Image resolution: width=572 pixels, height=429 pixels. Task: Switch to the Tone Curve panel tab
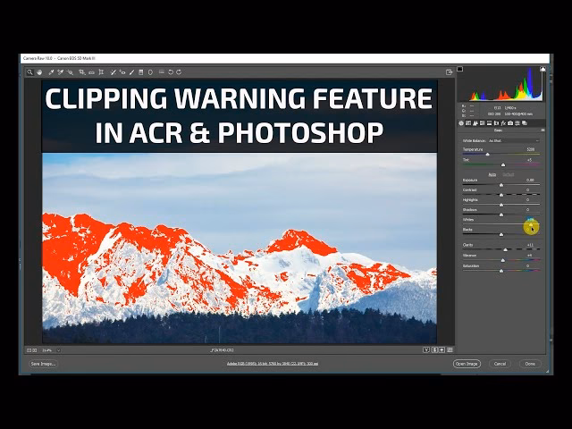pyautogui.click(x=468, y=123)
